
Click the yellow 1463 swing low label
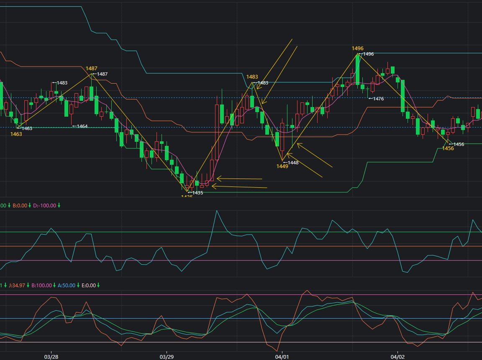click(x=16, y=134)
